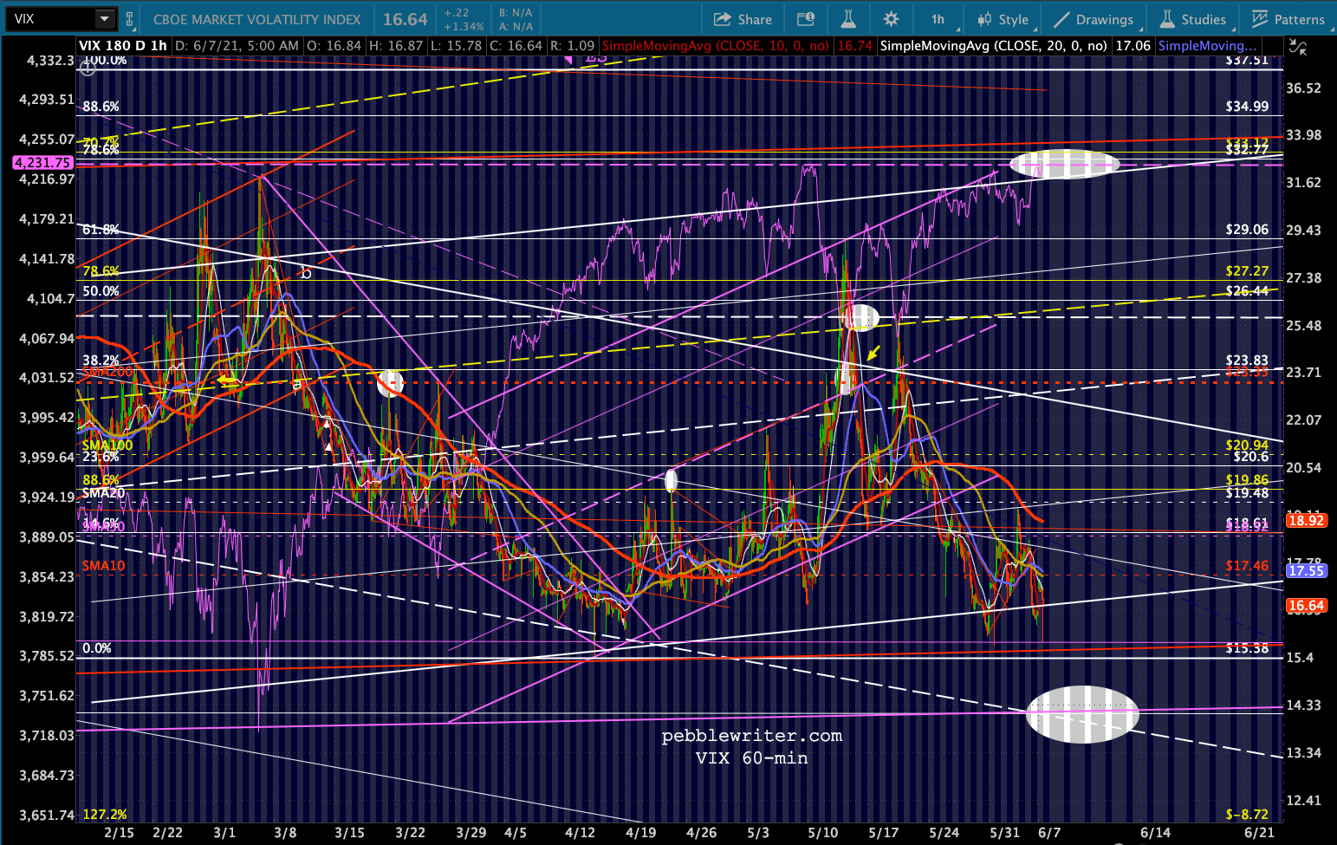Click the blue 17.55 price tag
This screenshot has width=1337, height=845.
1305,571
